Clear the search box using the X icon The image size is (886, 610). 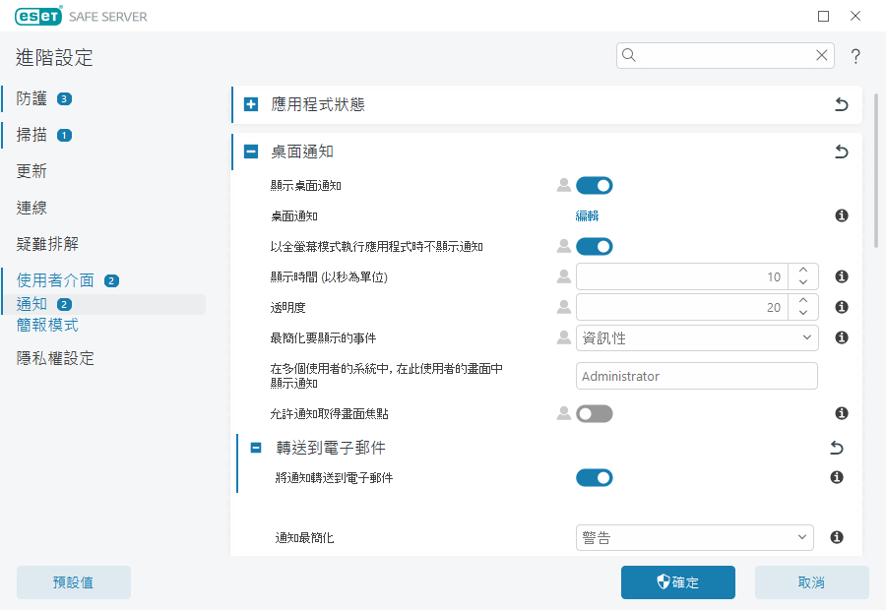click(821, 55)
